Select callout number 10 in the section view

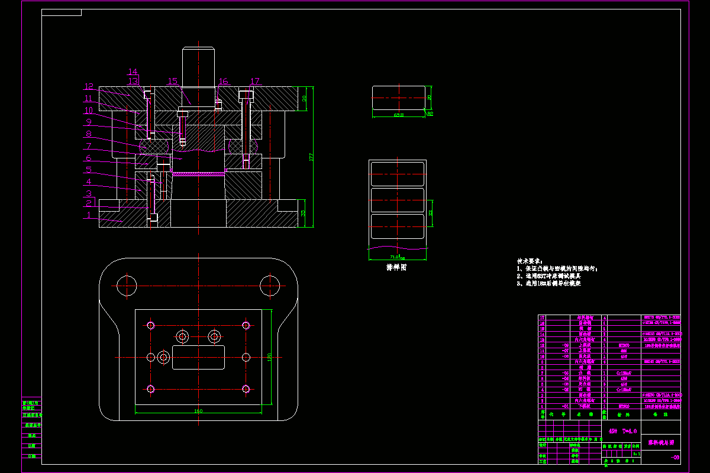tap(88, 110)
